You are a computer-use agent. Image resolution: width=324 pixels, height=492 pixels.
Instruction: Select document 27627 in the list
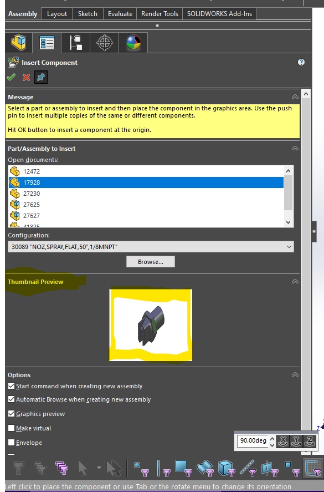pyautogui.click(x=146, y=216)
